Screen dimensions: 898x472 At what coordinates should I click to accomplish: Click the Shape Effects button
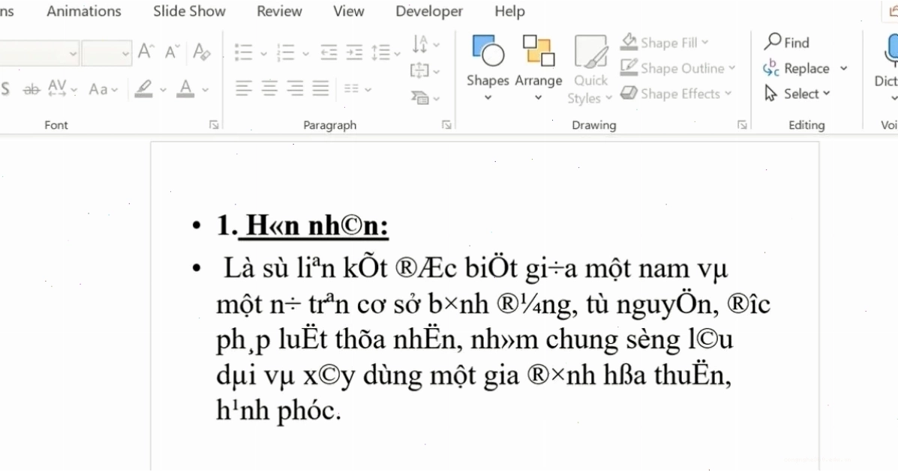(677, 93)
